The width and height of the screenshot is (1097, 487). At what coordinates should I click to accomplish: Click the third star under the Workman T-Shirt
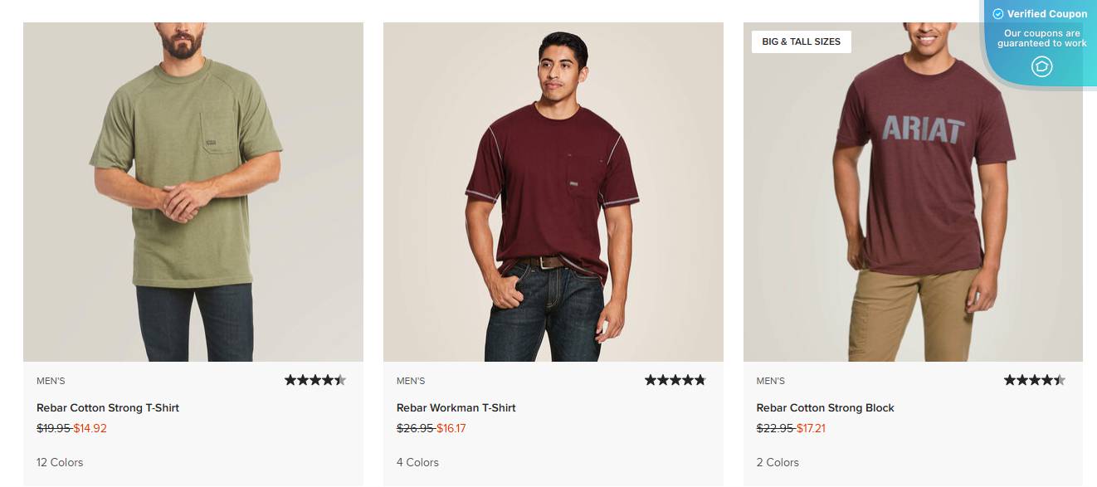[675, 379]
